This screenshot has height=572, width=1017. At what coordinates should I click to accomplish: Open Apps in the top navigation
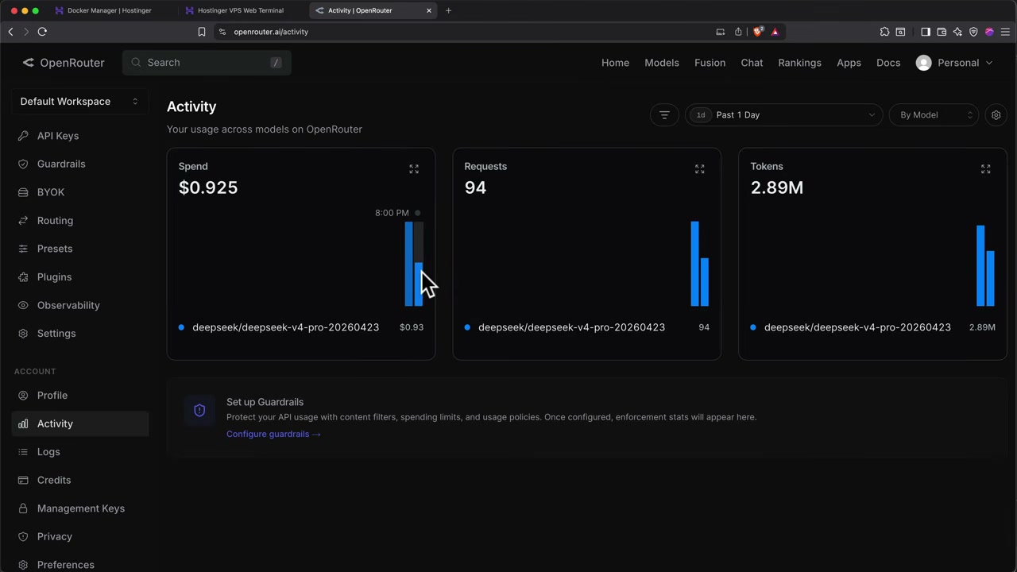pos(849,63)
